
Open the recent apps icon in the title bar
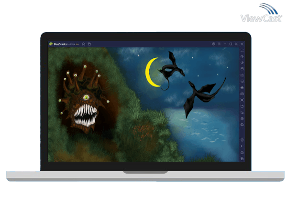(89, 44)
